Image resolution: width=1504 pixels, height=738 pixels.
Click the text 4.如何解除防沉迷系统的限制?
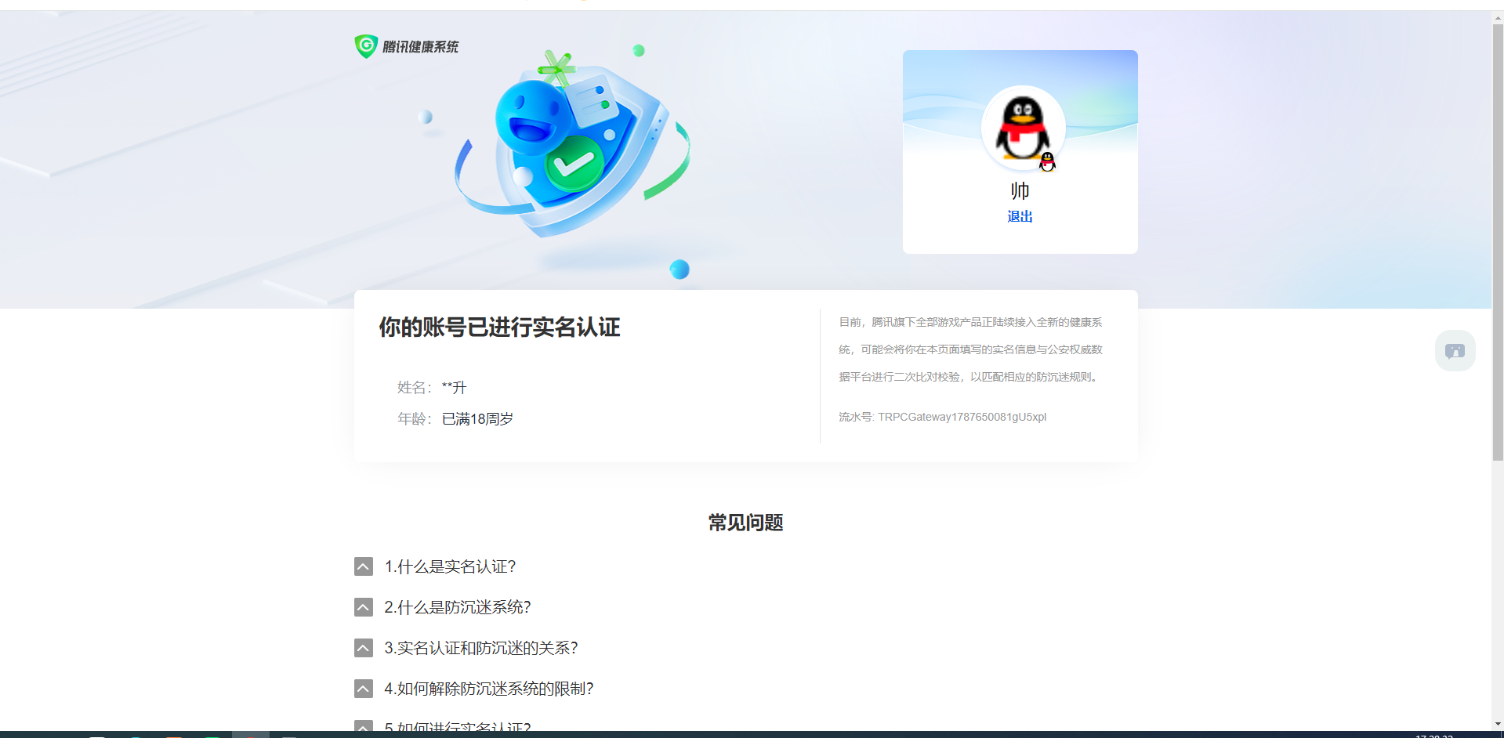coord(489,689)
